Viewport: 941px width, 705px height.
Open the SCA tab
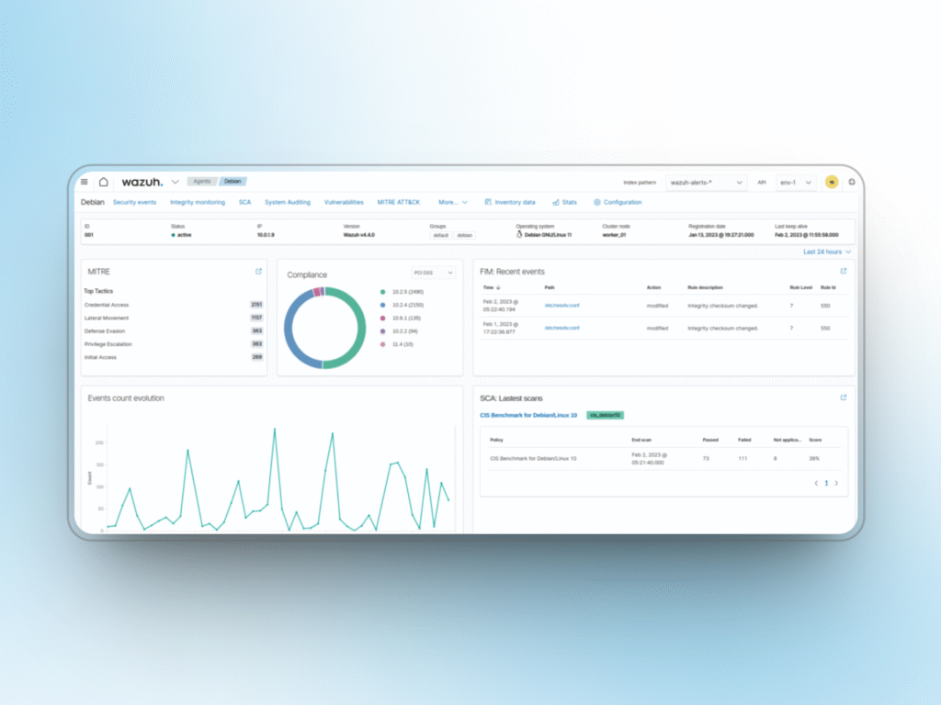click(244, 202)
